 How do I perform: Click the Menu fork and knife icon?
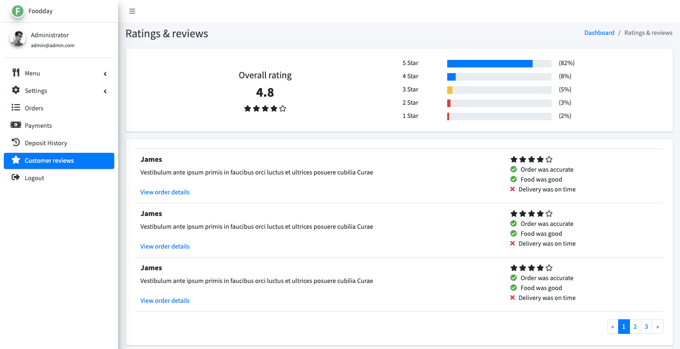pyautogui.click(x=16, y=73)
